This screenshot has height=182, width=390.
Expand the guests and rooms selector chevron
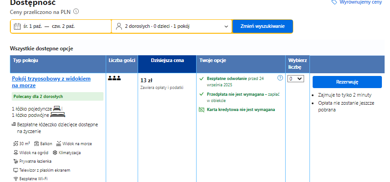point(226,27)
